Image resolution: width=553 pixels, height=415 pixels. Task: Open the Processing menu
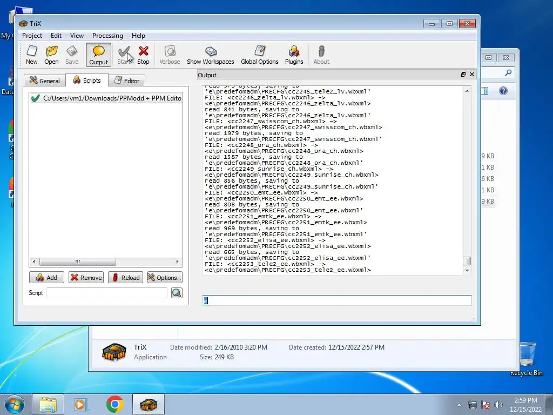(x=107, y=36)
